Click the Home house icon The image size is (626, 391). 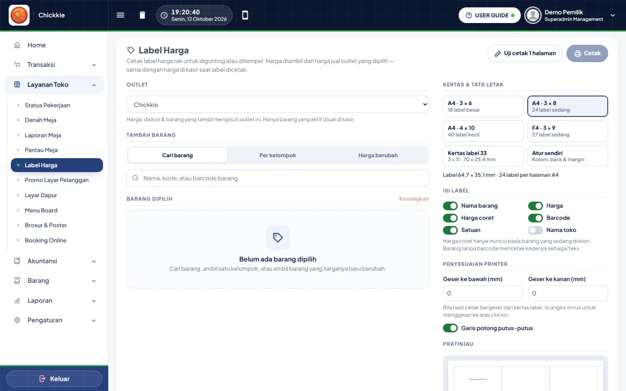click(x=17, y=45)
